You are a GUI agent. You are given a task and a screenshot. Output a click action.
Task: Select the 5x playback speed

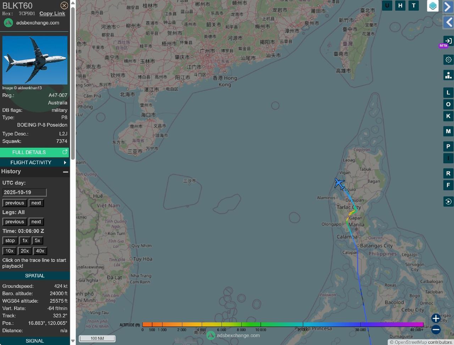click(x=37, y=241)
